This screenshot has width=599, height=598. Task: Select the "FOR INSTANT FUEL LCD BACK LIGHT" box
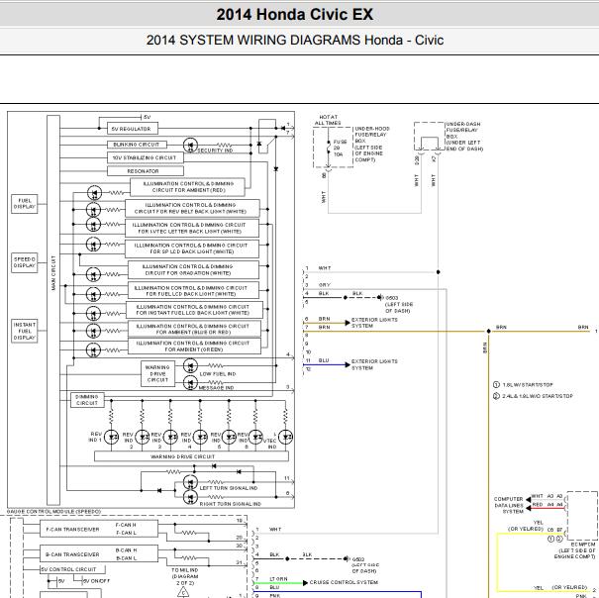click(194, 310)
